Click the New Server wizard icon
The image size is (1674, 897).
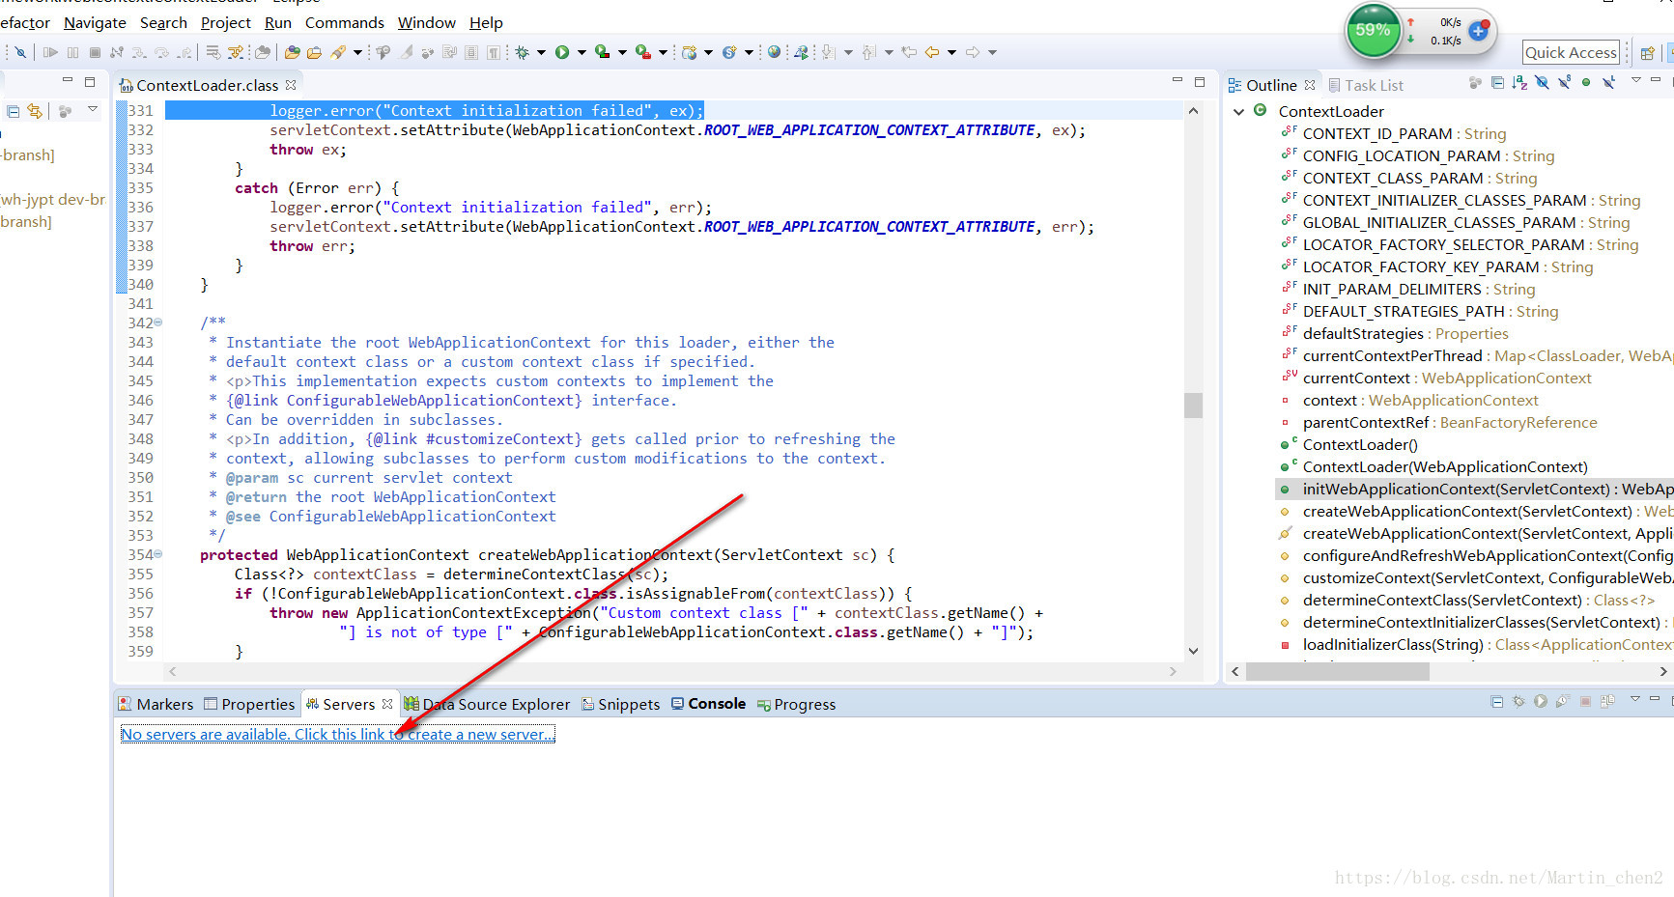click(x=689, y=52)
